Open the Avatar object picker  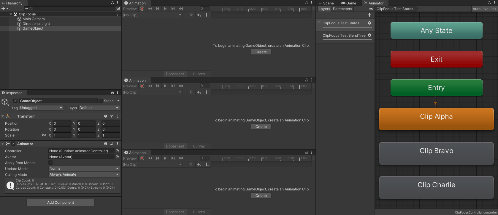pyautogui.click(x=117, y=157)
